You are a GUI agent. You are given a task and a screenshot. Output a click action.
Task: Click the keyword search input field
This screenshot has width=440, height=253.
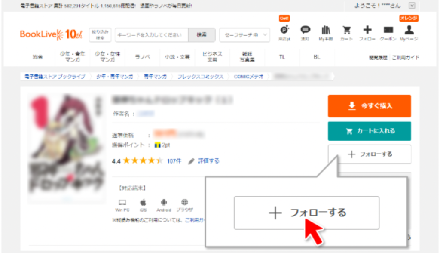click(152, 35)
